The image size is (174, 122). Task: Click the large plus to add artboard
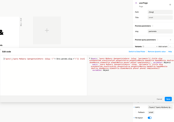pyautogui.click(x=47, y=30)
